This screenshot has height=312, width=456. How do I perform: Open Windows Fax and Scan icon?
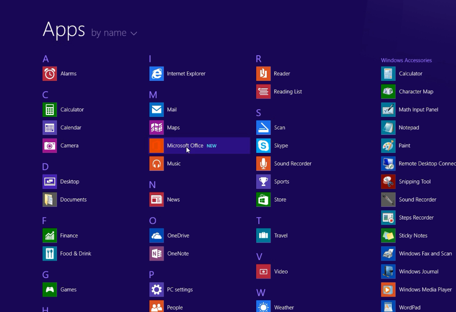coord(388,253)
